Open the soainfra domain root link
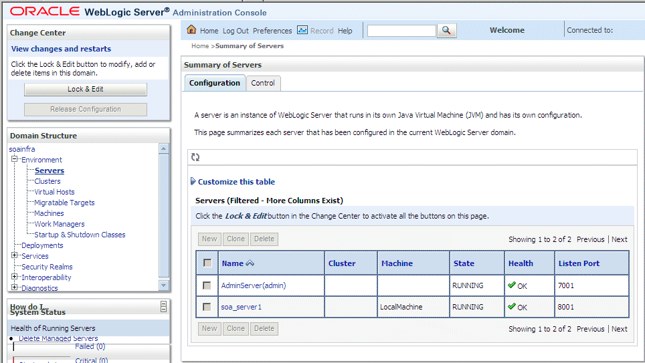645x363 pixels. point(22,149)
